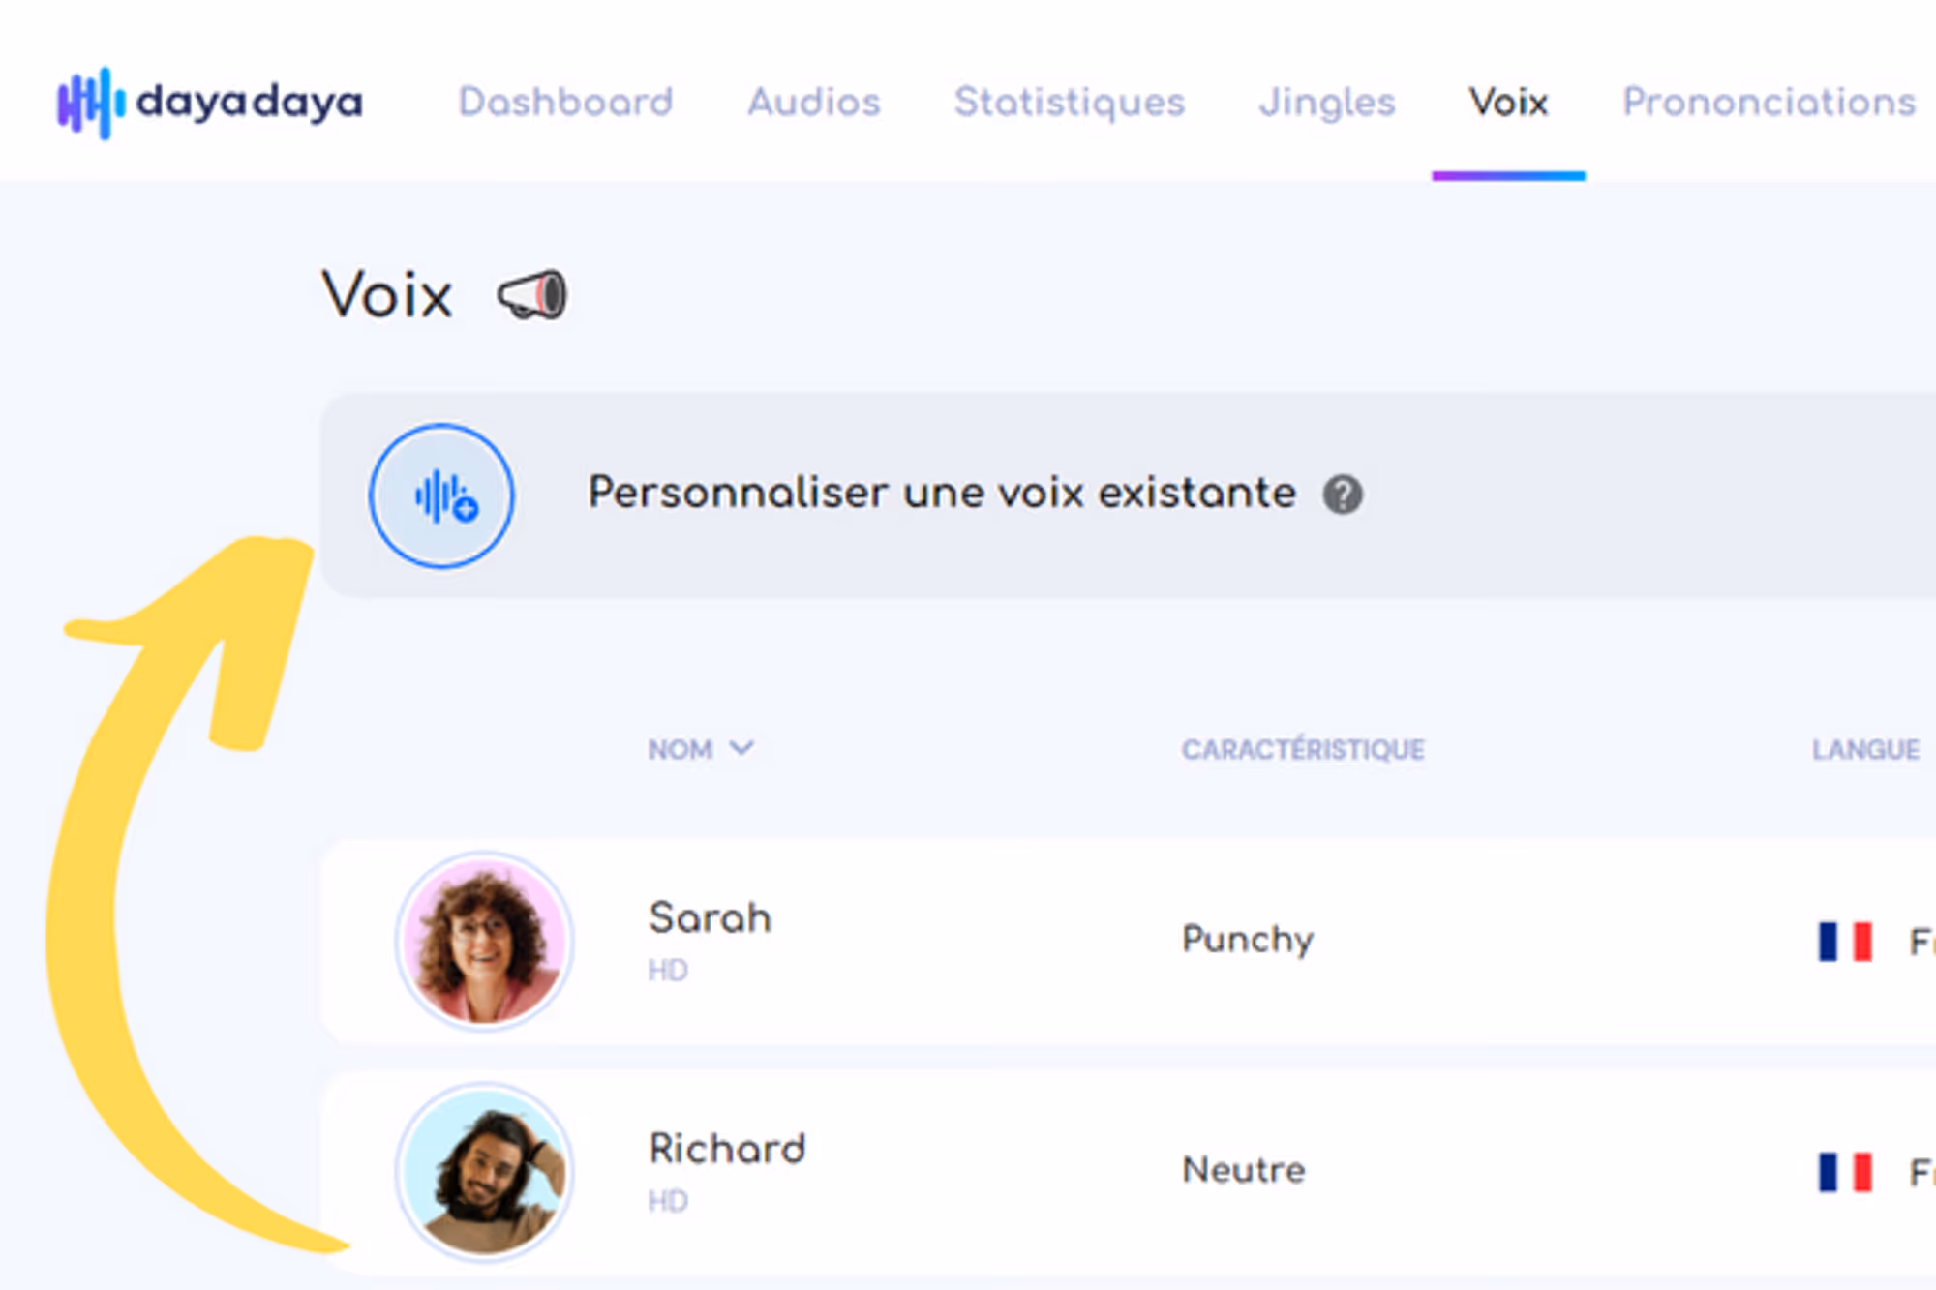
Task: Switch to the Dashboard tab
Action: click(x=565, y=103)
